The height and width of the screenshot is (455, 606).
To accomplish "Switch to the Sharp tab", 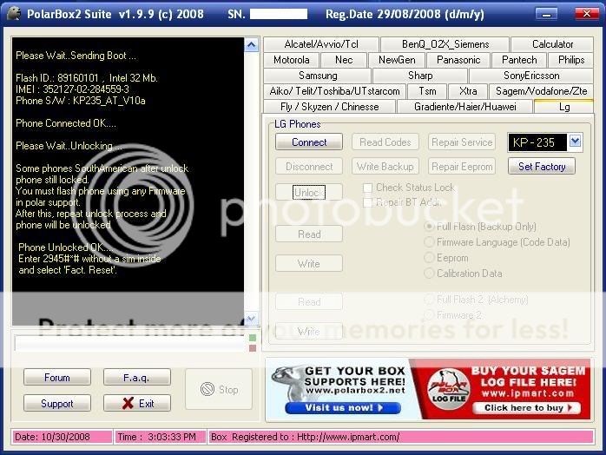I will point(420,76).
